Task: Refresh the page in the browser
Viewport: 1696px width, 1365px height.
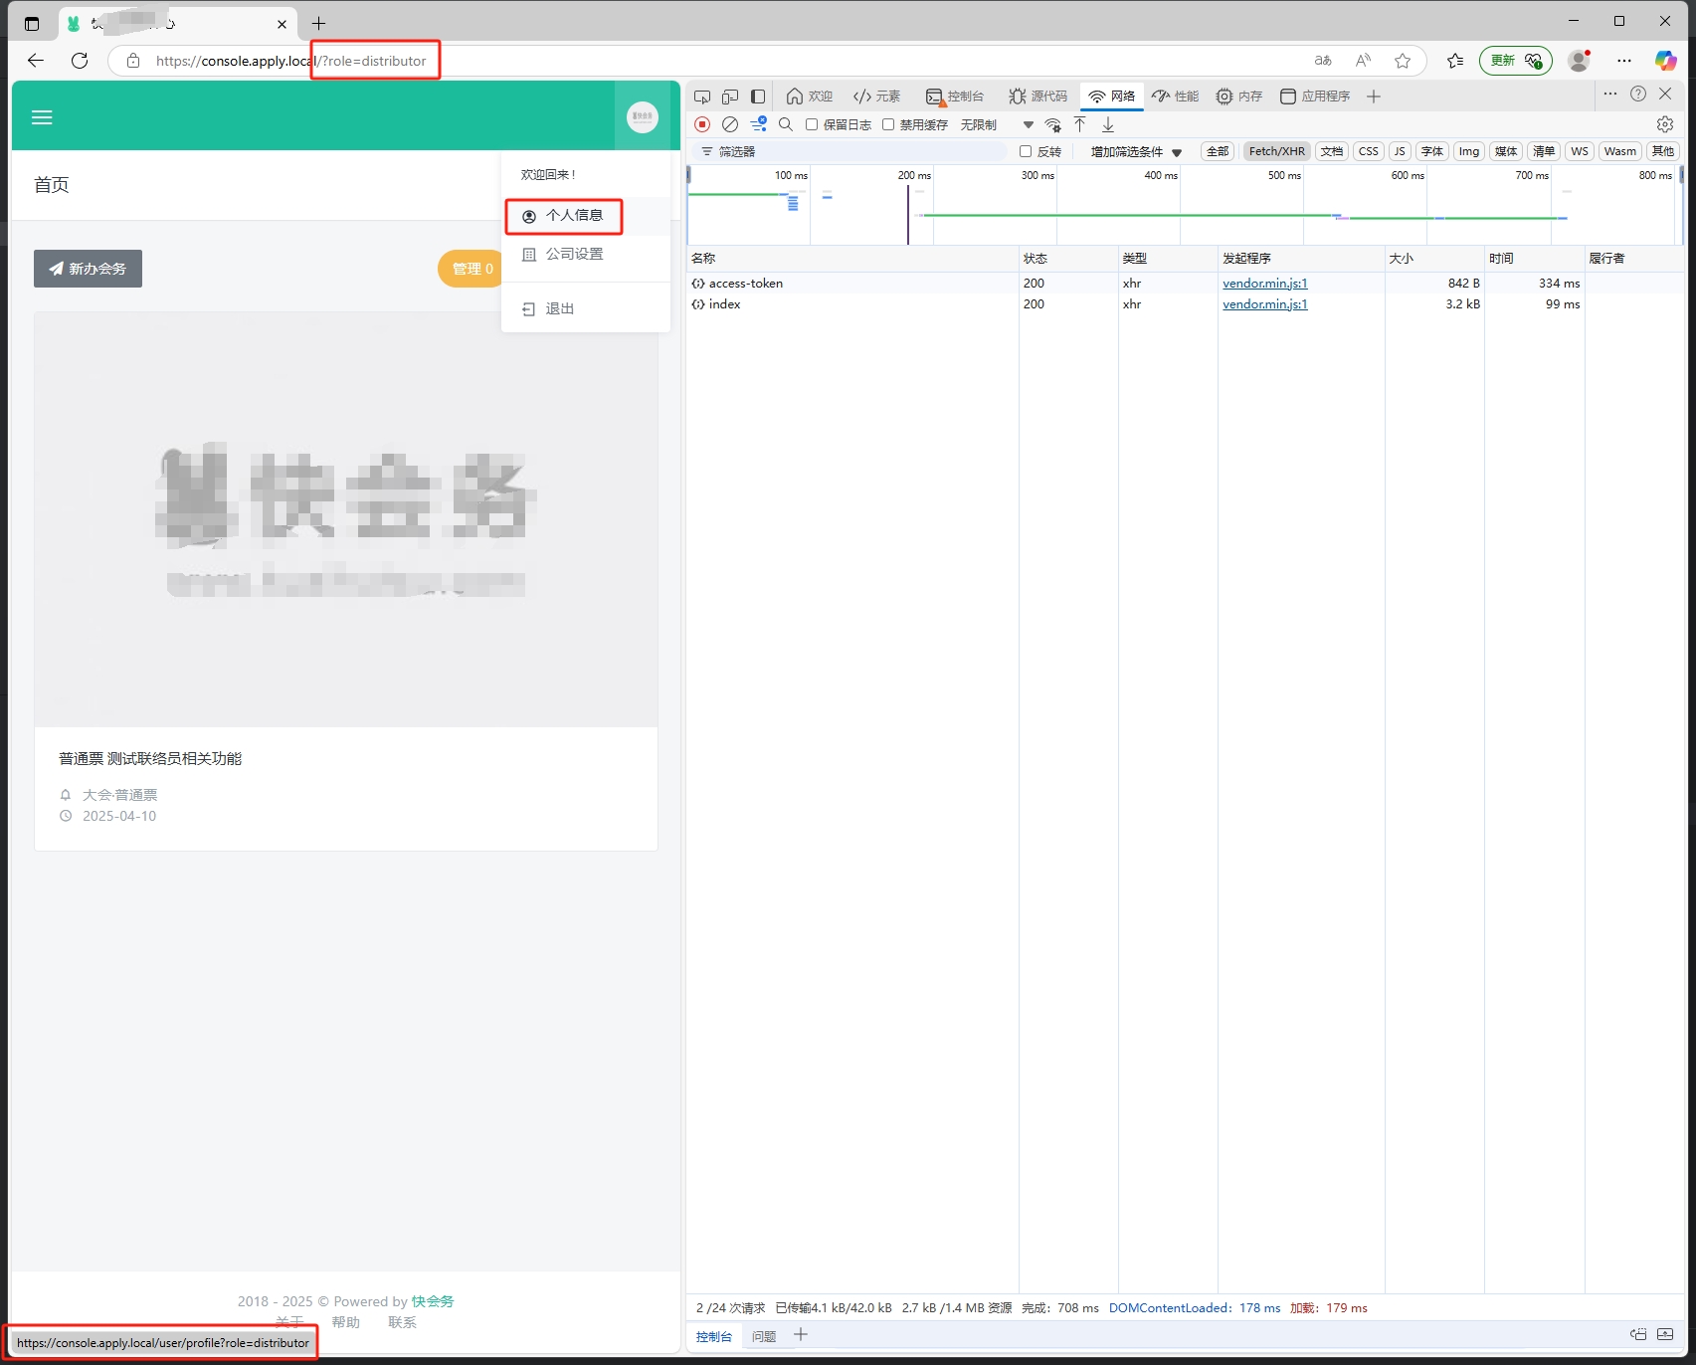Action: click(x=80, y=61)
